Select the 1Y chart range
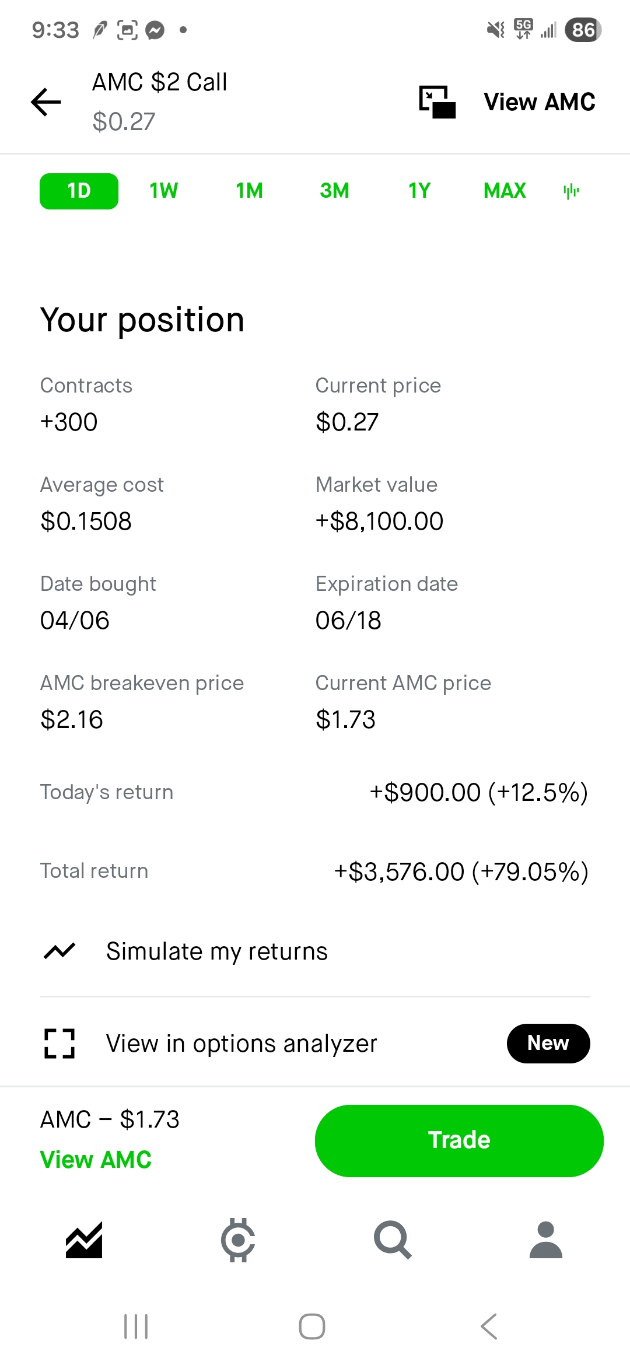 coord(419,191)
